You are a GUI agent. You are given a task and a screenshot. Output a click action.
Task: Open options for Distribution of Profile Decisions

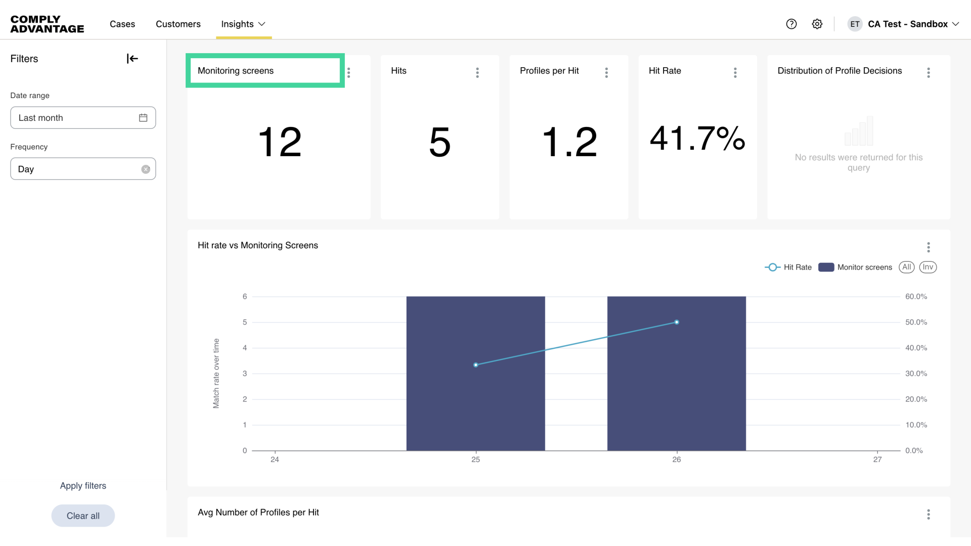(929, 73)
